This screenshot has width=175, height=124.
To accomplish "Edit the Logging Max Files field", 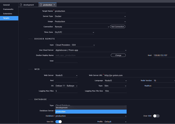I will pos(66,91).
